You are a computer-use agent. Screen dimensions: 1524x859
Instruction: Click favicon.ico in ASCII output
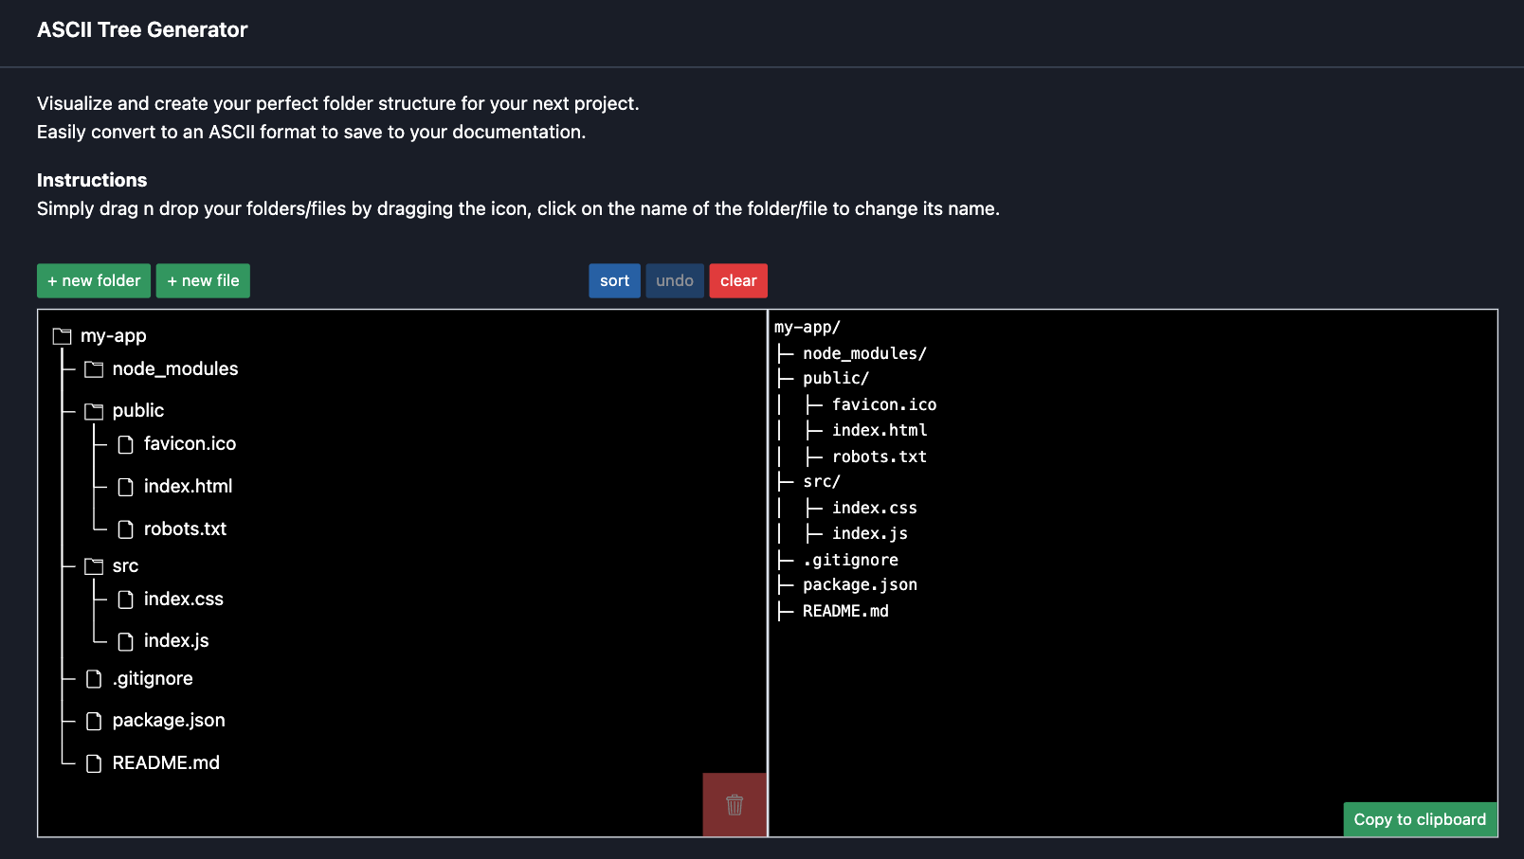[x=884, y=404]
